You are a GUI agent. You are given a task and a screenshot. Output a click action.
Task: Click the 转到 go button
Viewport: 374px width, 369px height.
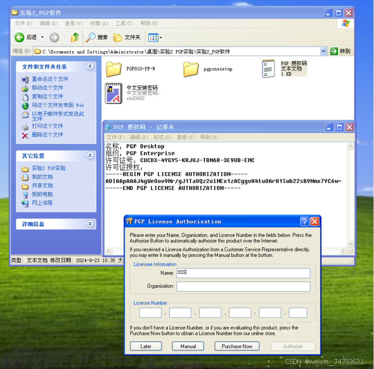[340, 51]
